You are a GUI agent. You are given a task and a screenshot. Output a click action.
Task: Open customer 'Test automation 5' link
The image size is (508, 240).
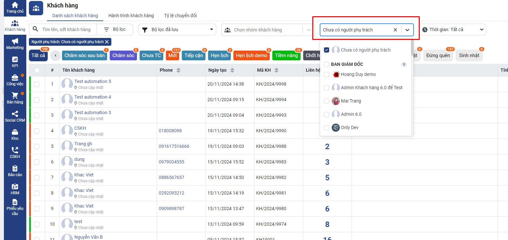[93, 81]
